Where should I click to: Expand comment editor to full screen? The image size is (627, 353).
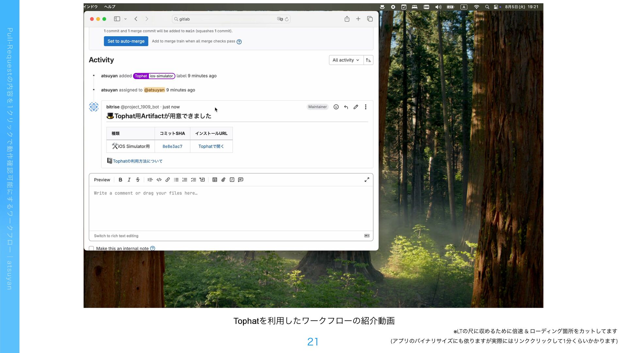click(367, 180)
